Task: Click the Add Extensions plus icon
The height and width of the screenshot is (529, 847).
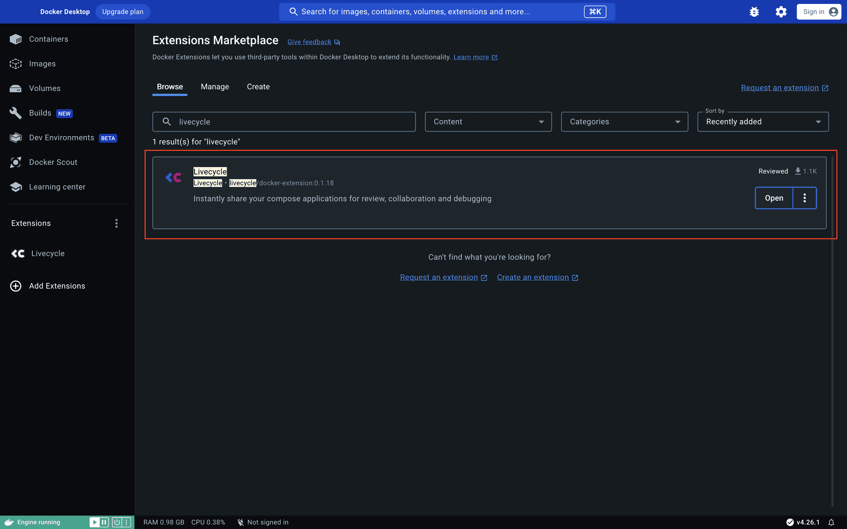Action: coord(15,286)
